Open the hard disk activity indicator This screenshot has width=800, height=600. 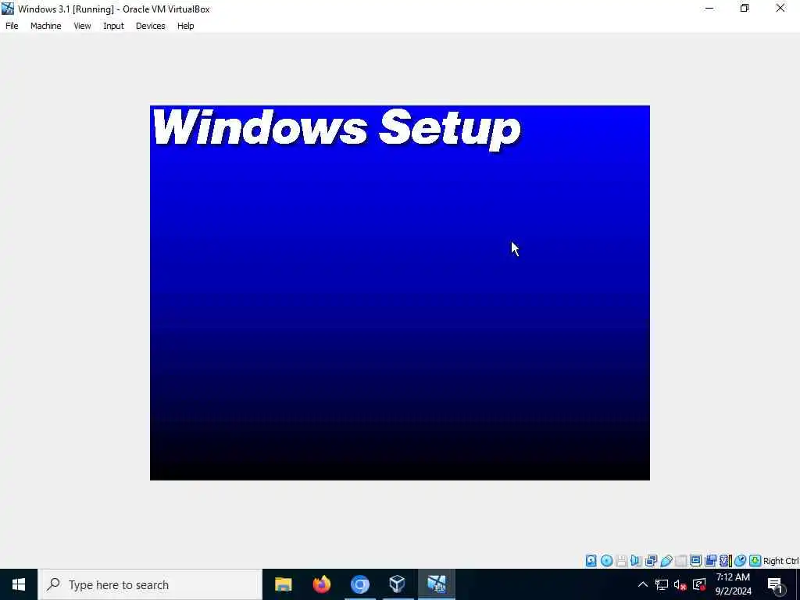coord(591,561)
